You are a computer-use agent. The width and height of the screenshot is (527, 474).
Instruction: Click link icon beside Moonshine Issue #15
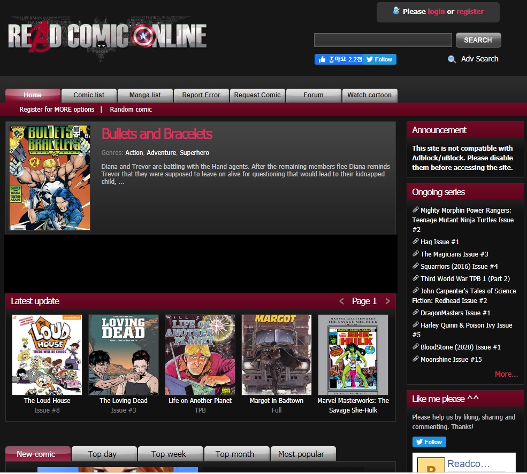(416, 359)
